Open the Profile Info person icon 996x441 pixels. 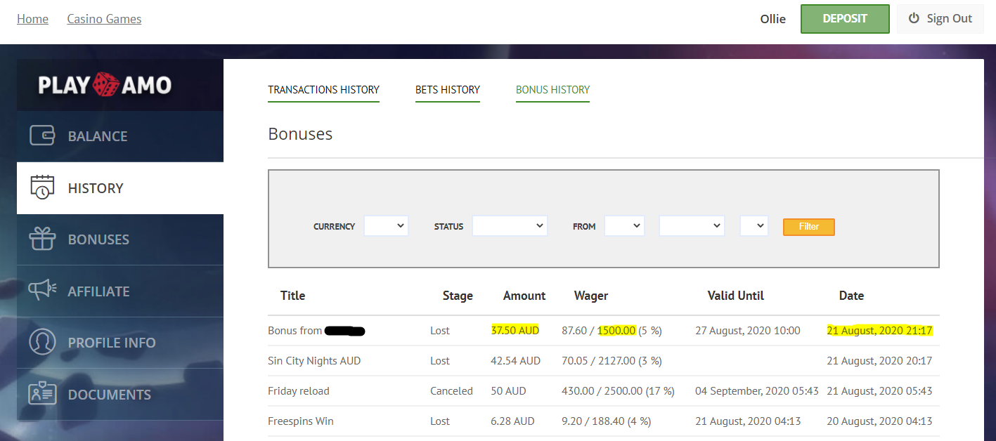click(42, 342)
